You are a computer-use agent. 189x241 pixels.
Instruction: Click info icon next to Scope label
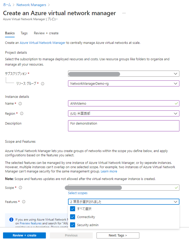tap(20, 188)
